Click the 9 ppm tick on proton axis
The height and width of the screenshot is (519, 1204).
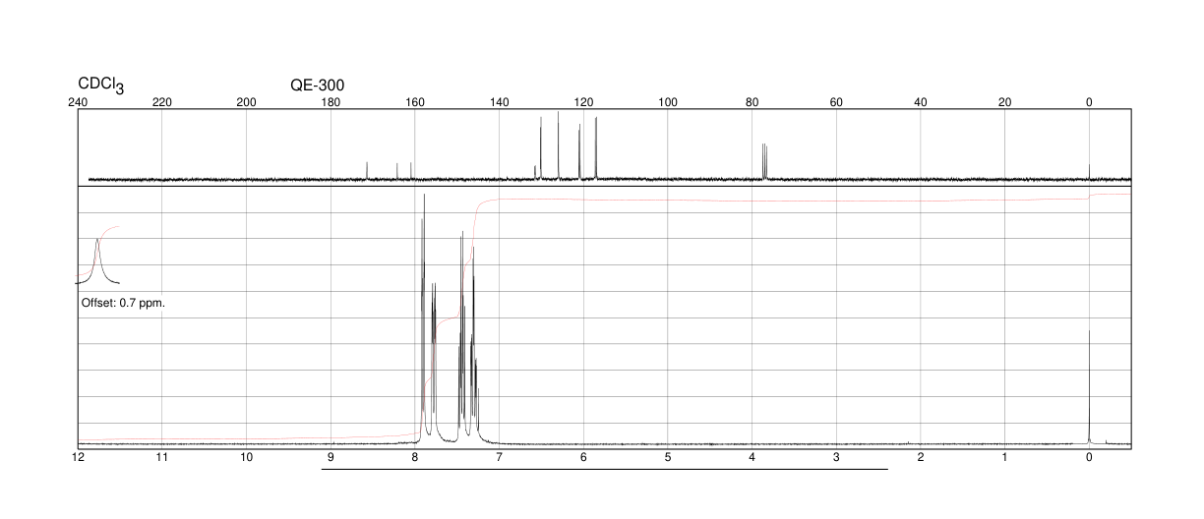331,458
